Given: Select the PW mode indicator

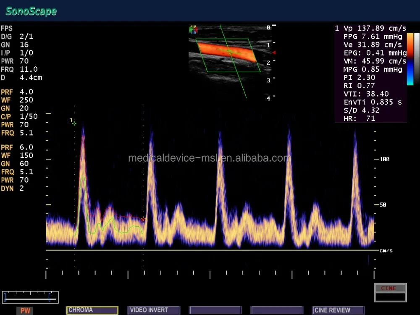Looking at the screenshot, I should [24, 311].
